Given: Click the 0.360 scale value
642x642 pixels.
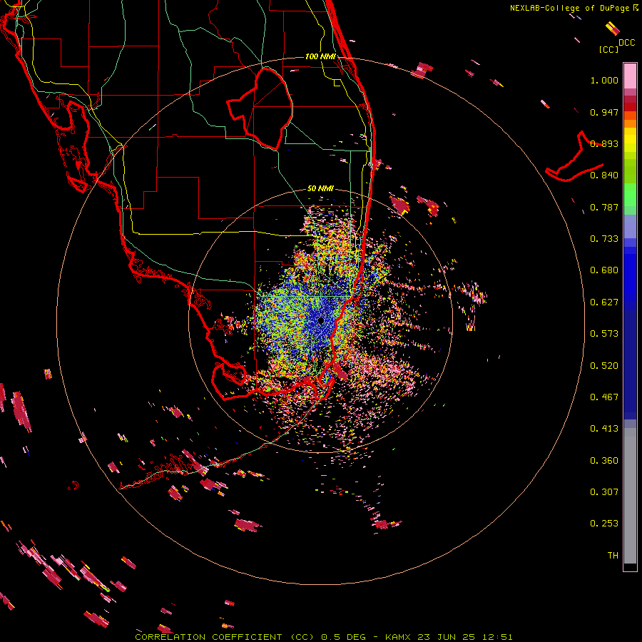Looking at the screenshot, I should pyautogui.click(x=604, y=461).
